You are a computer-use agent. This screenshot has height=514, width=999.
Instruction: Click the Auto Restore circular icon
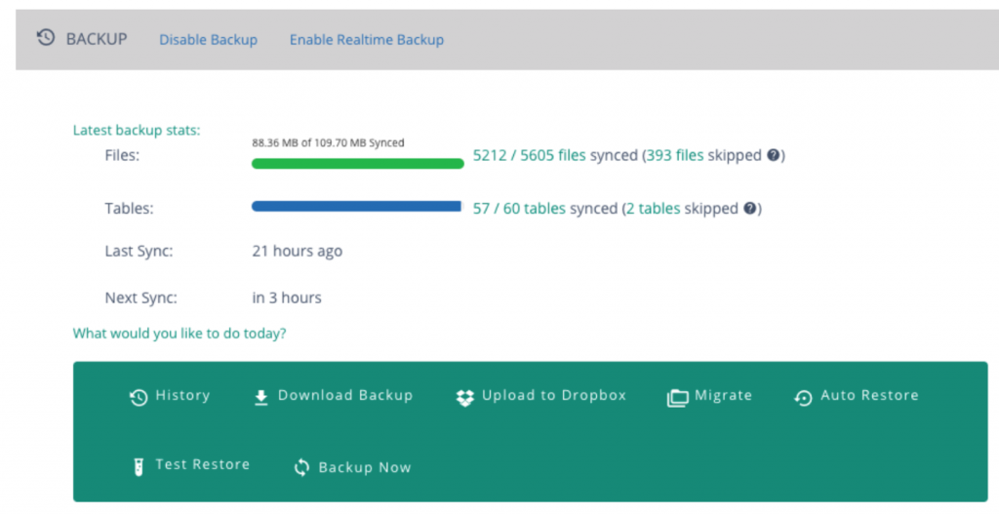tap(804, 397)
